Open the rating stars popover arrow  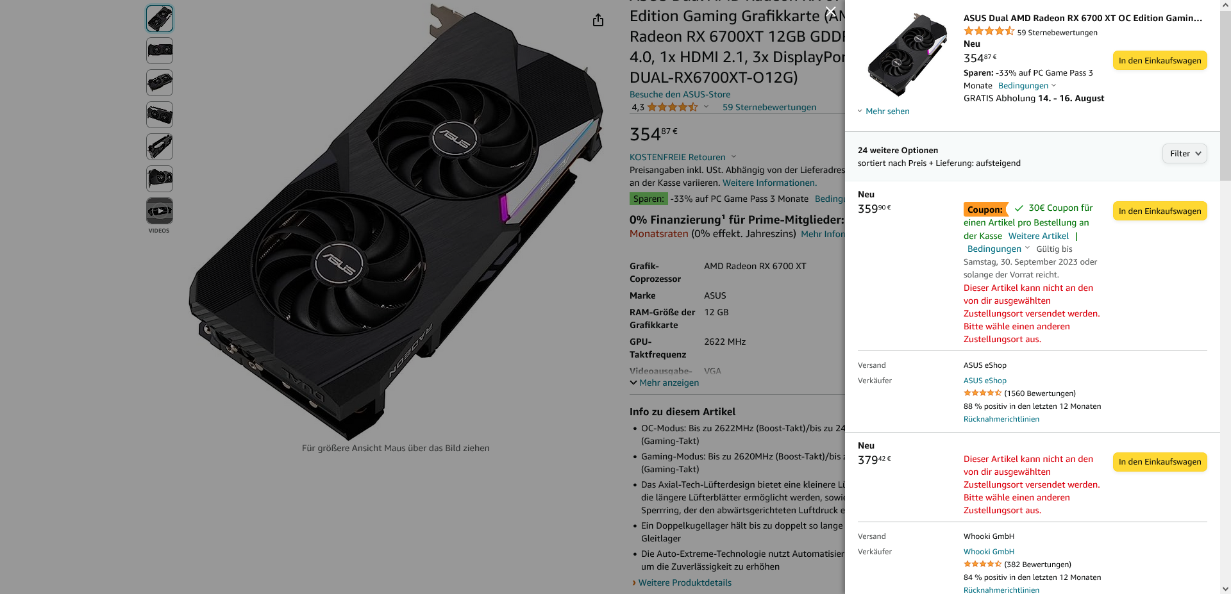coord(706,107)
